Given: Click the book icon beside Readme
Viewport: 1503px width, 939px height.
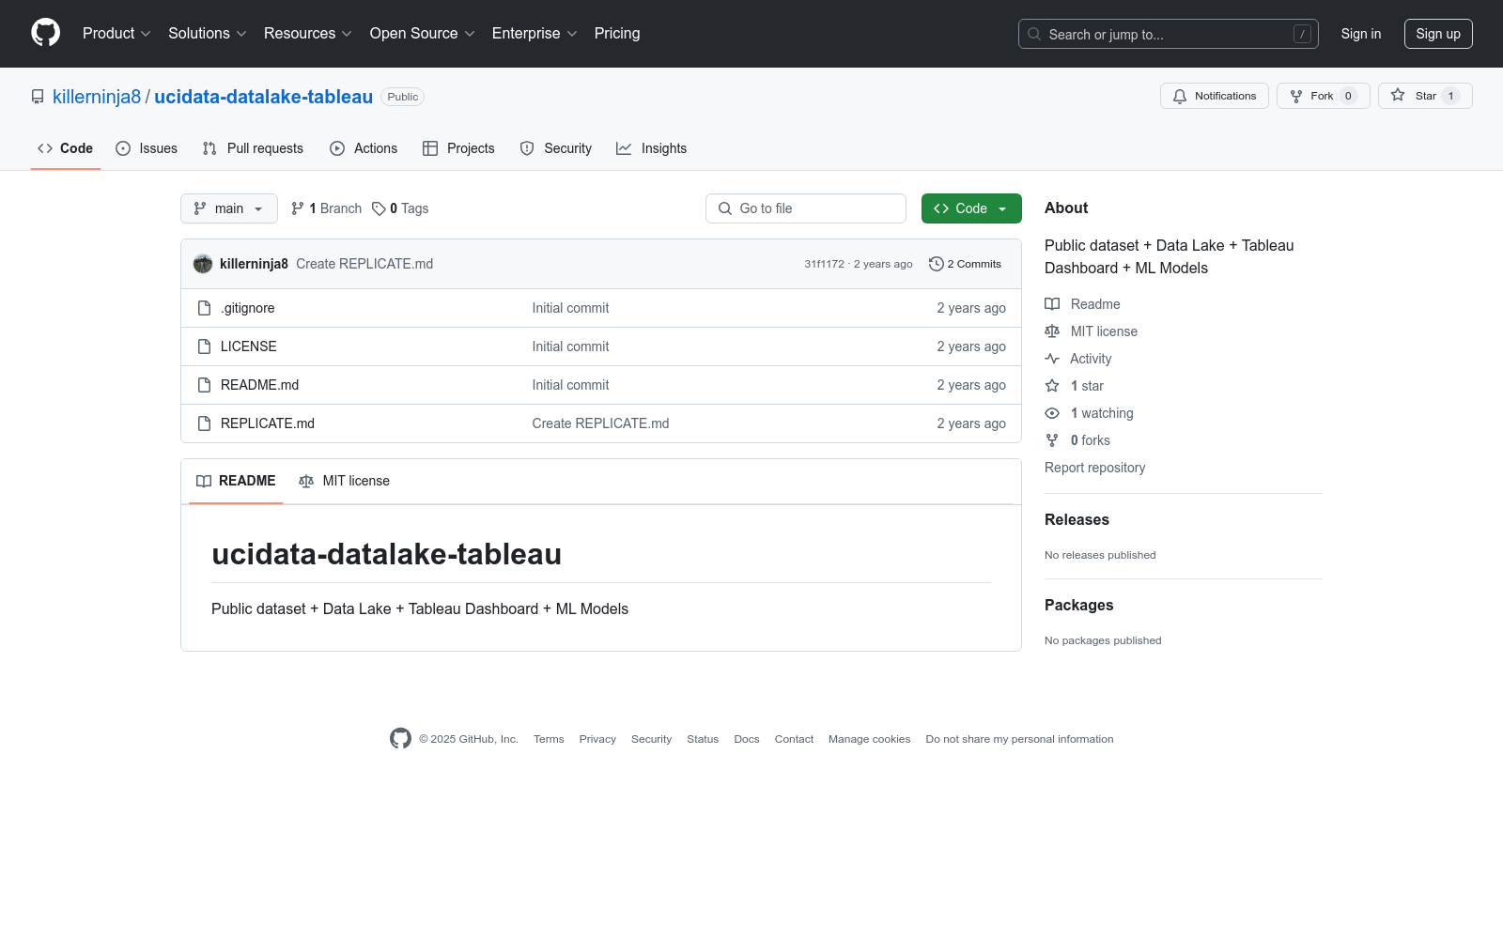Looking at the screenshot, I should click(x=1052, y=304).
